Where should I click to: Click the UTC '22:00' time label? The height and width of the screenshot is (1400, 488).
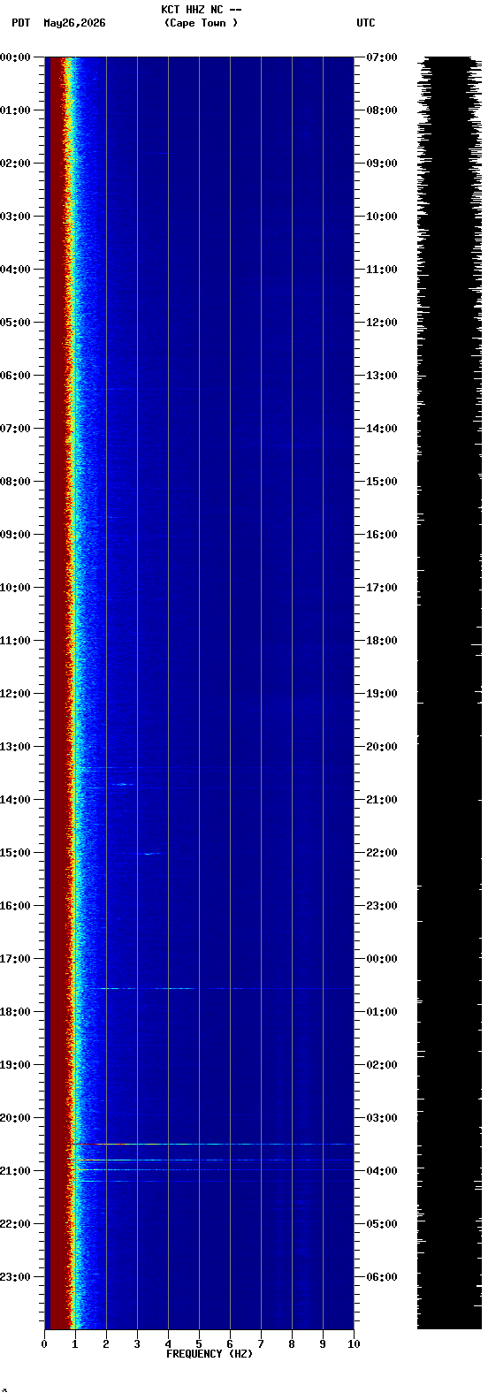[x=382, y=853]
